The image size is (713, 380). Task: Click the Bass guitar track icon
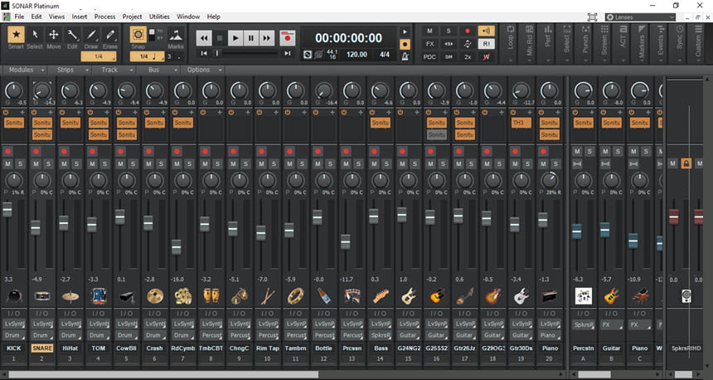[x=381, y=296]
